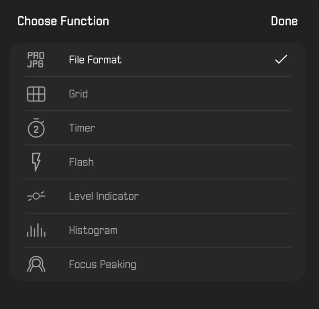This screenshot has height=309, width=319.
Task: Click the Flash lightning bolt icon
Action: 36,161
